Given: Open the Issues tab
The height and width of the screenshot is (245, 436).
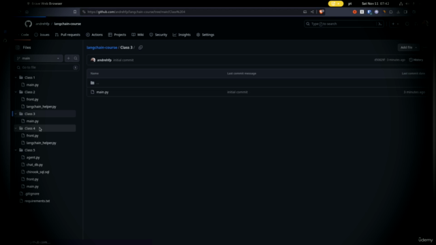Looking at the screenshot, I should pyautogui.click(x=42, y=35).
